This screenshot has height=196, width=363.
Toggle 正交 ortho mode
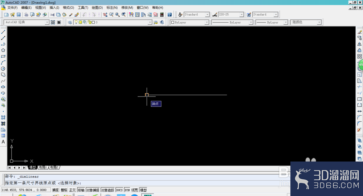[73, 190]
